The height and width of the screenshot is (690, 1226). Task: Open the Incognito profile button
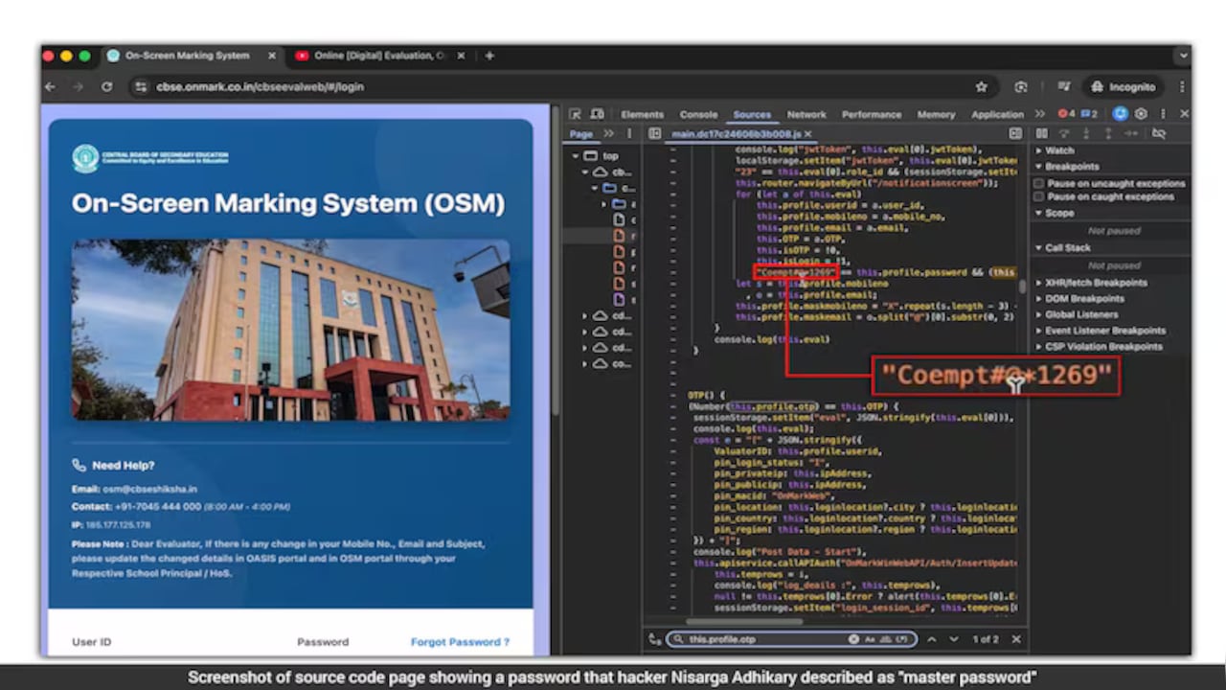click(1124, 86)
